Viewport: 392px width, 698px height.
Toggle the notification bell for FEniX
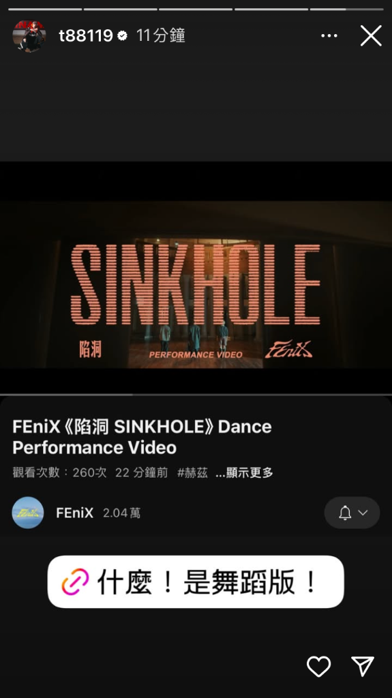tap(345, 513)
